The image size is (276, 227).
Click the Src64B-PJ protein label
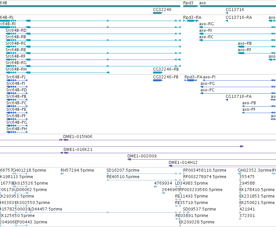pyautogui.click(x=16, y=77)
